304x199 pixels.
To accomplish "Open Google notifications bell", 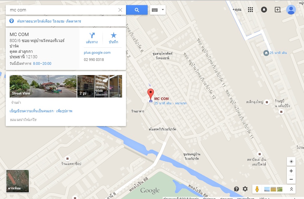I will (x=264, y=10).
